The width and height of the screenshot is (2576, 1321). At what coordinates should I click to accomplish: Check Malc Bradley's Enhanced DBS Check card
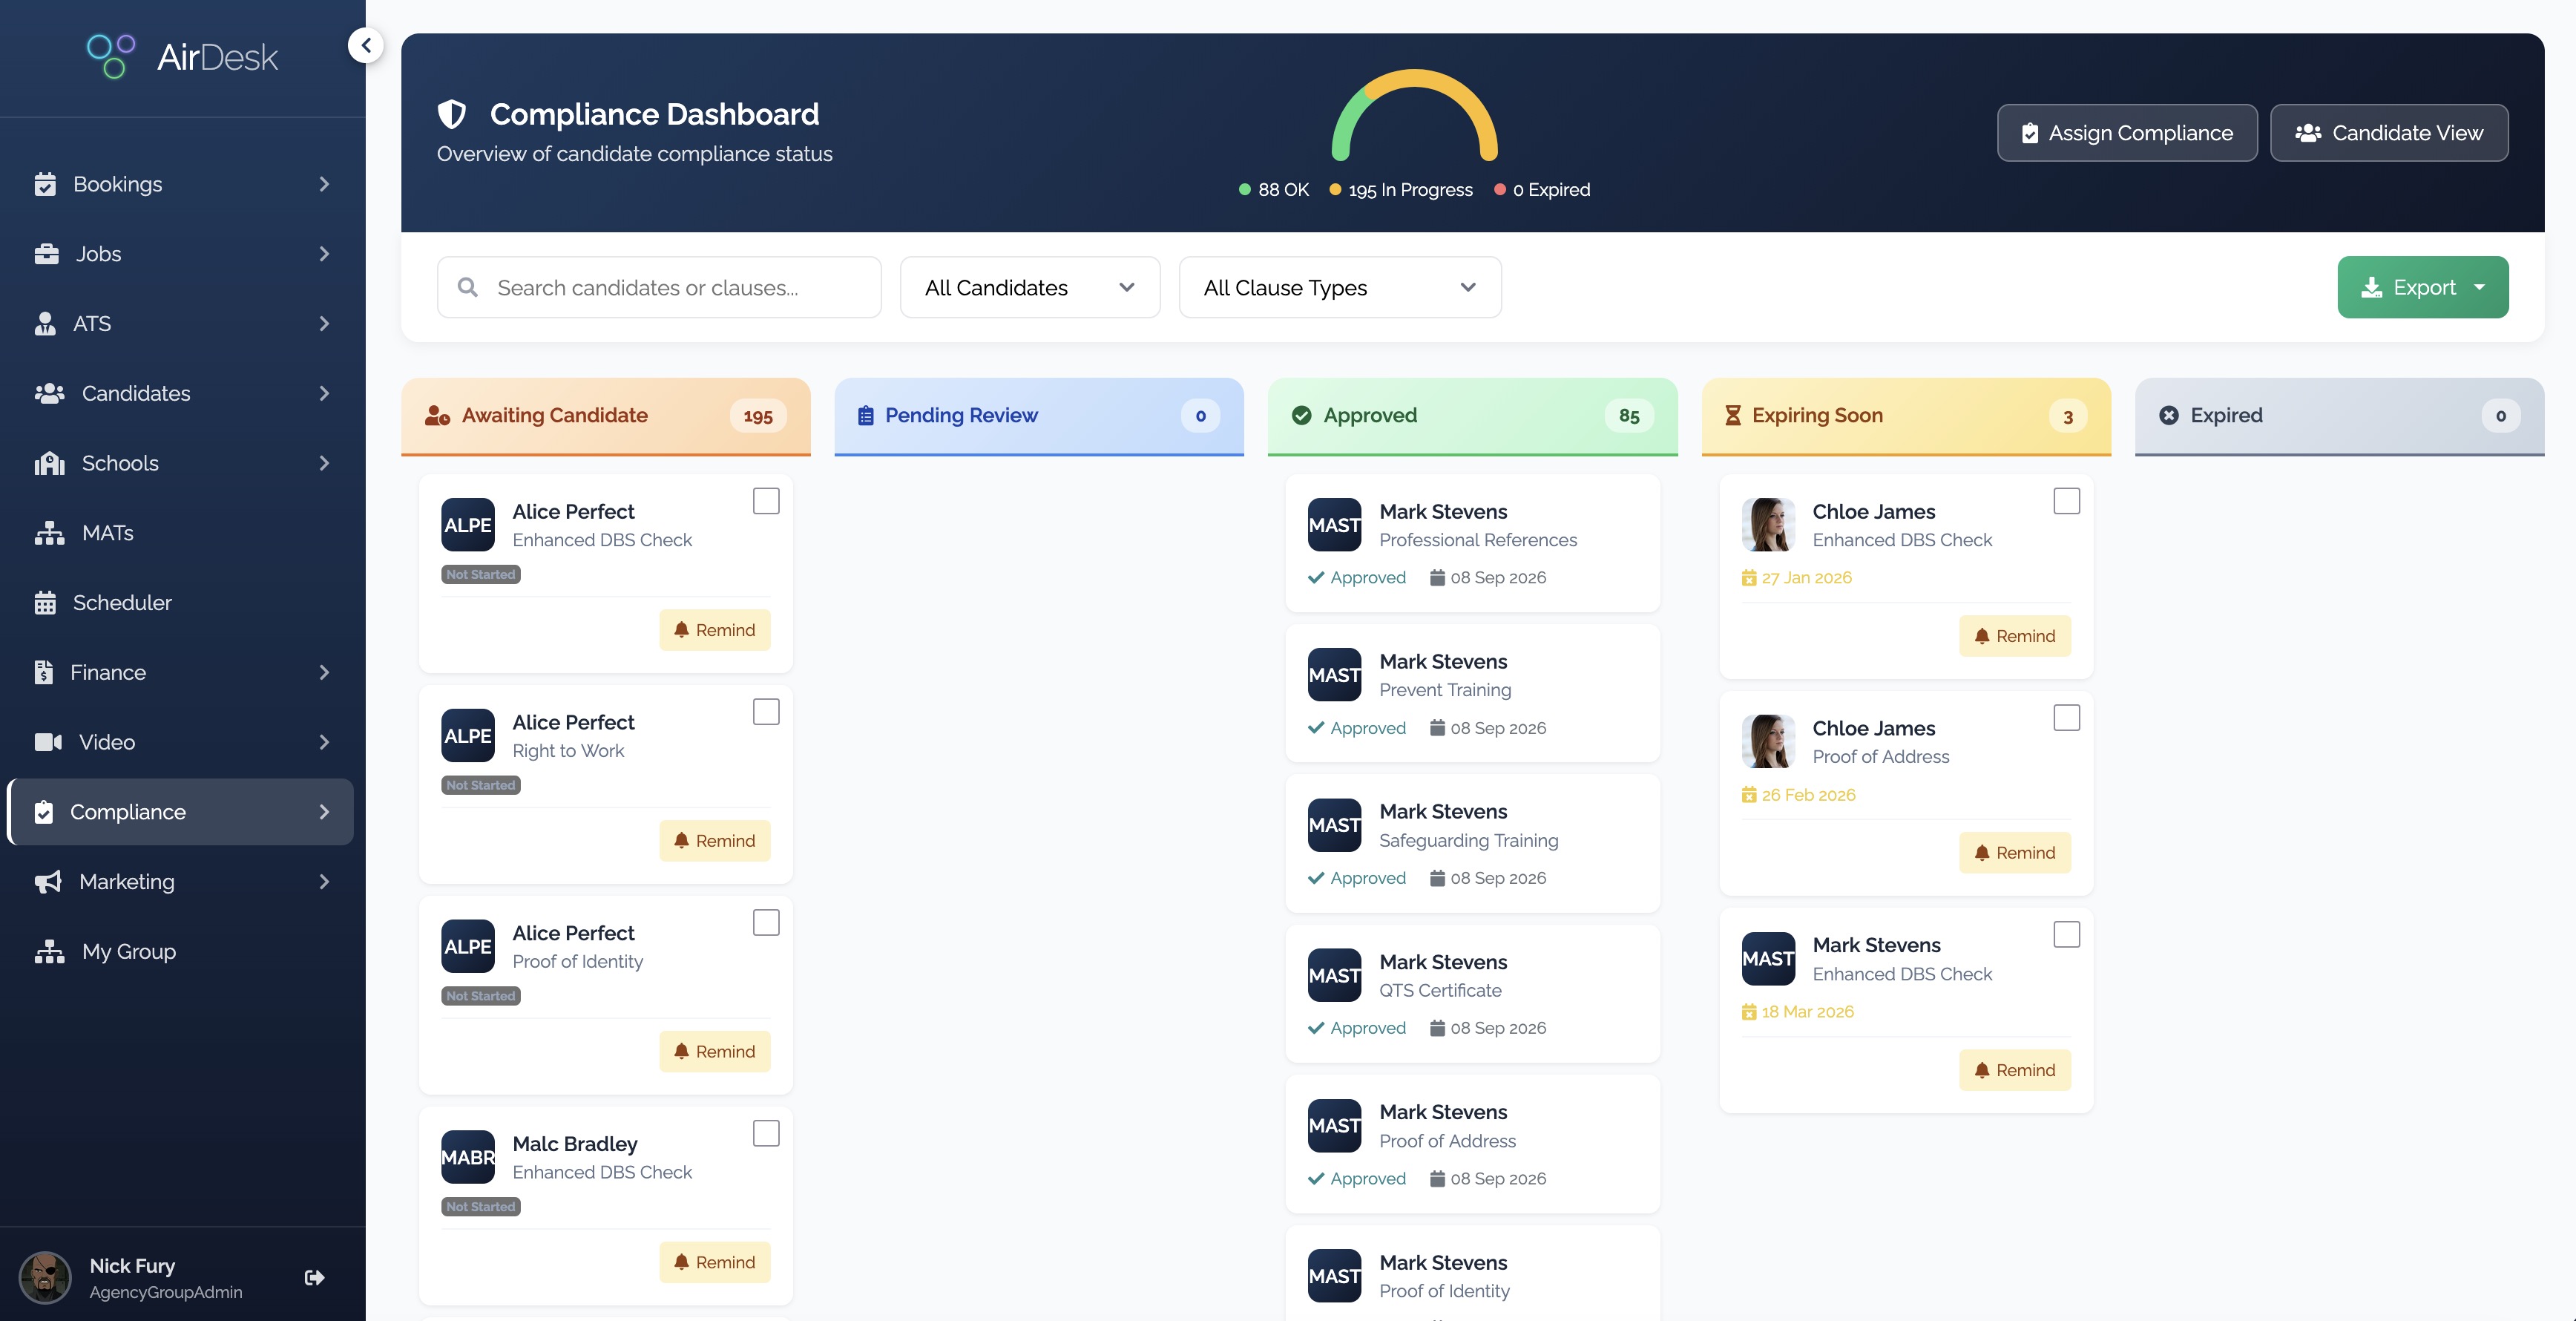[x=766, y=1133]
